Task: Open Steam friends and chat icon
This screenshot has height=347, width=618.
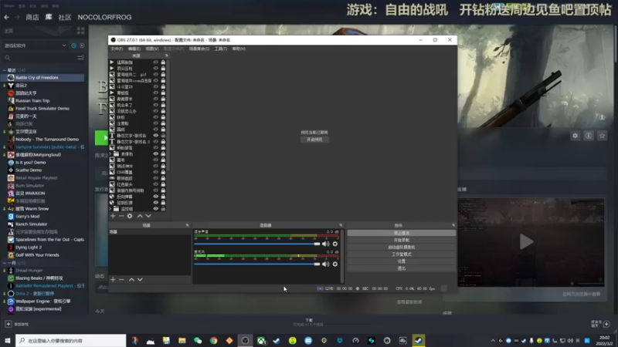Action: click(606, 324)
